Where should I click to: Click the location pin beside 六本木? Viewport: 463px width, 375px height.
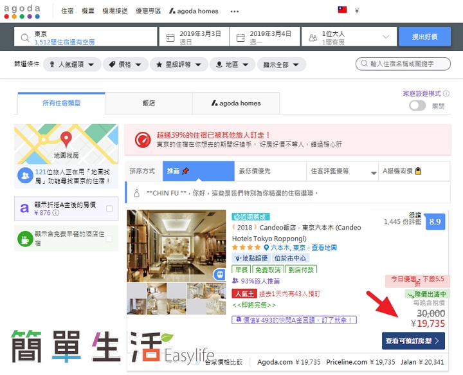266,248
